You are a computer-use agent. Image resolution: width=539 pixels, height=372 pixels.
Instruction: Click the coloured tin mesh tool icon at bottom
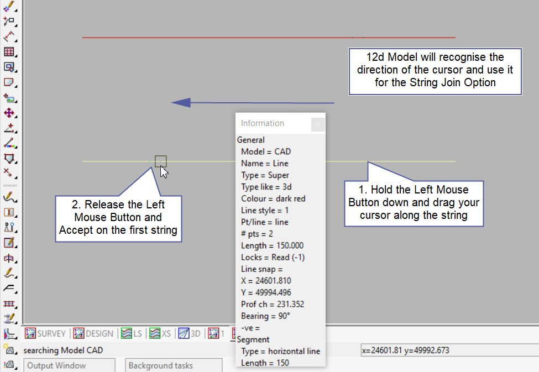click(x=9, y=364)
